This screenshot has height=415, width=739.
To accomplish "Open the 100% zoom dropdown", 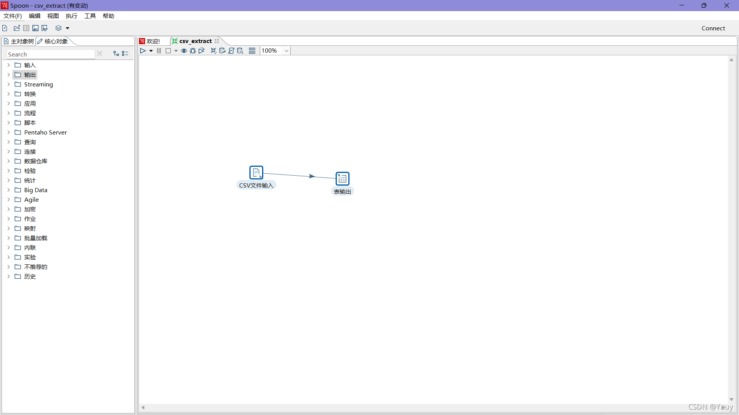I will (286, 51).
